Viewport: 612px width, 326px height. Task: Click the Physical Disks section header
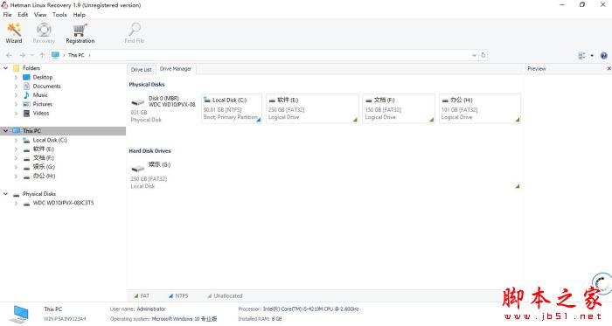coord(147,84)
